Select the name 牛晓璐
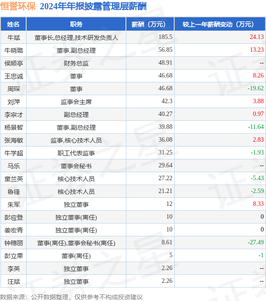This screenshot has width=266, height=301. (x=13, y=50)
